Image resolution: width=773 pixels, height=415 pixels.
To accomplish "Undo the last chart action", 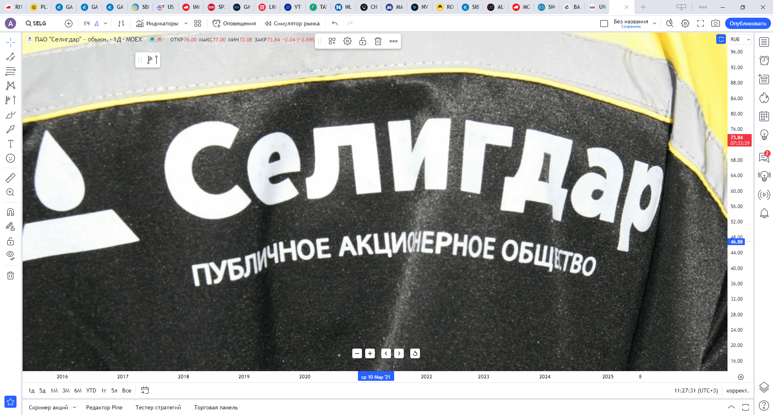I will tap(335, 23).
